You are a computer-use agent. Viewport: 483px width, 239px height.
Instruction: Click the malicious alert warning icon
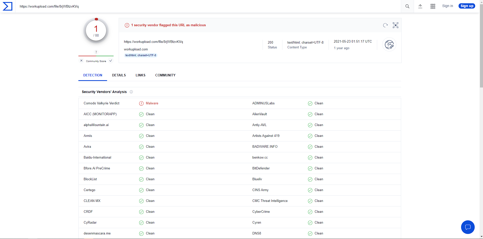127,25
